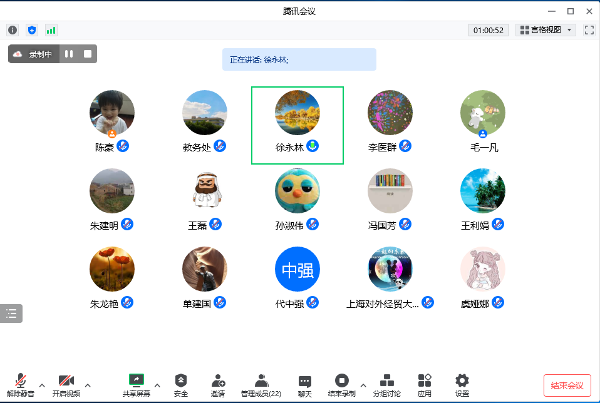This screenshot has height=403, width=600.
Task: Enter full screen mode
Action: [x=589, y=30]
